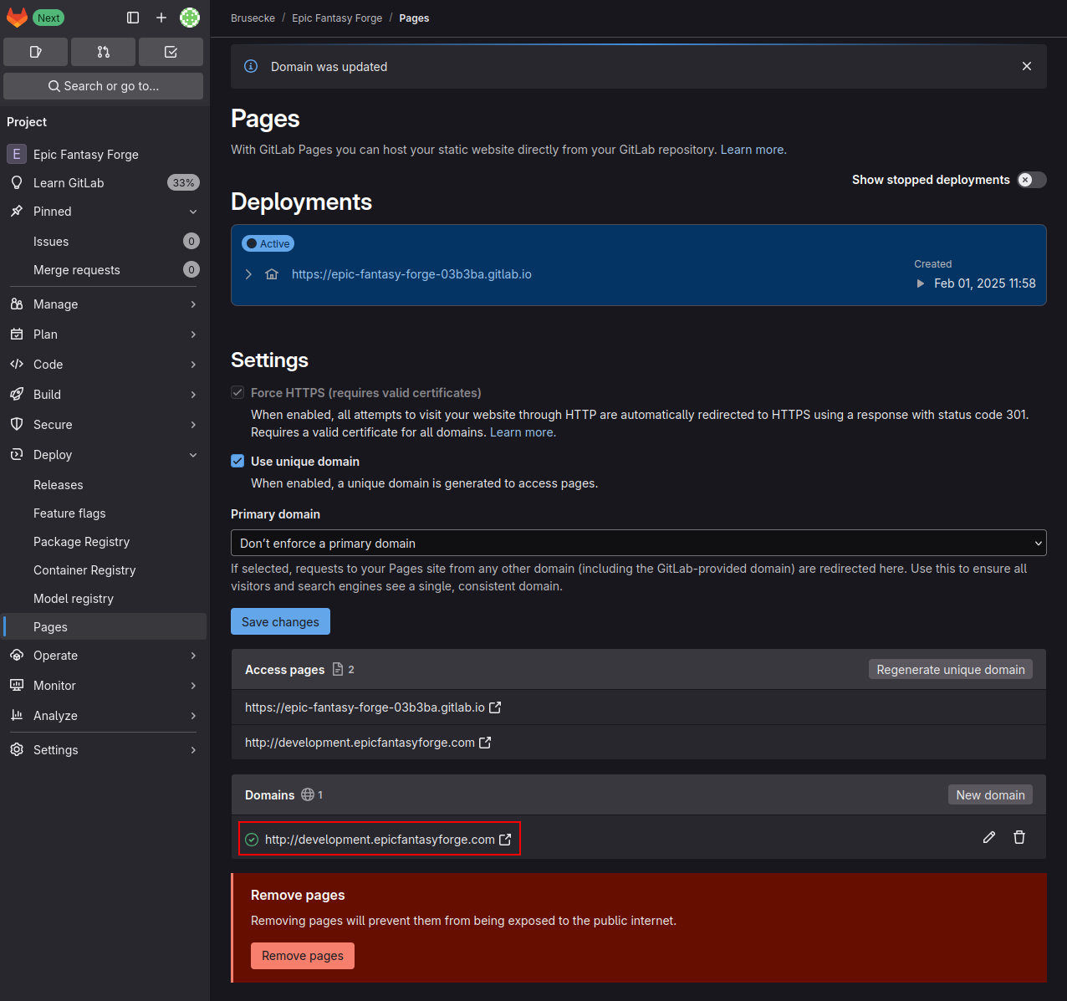
Task: Click the external link icon next to gitlab.io access page
Action: [x=495, y=707]
